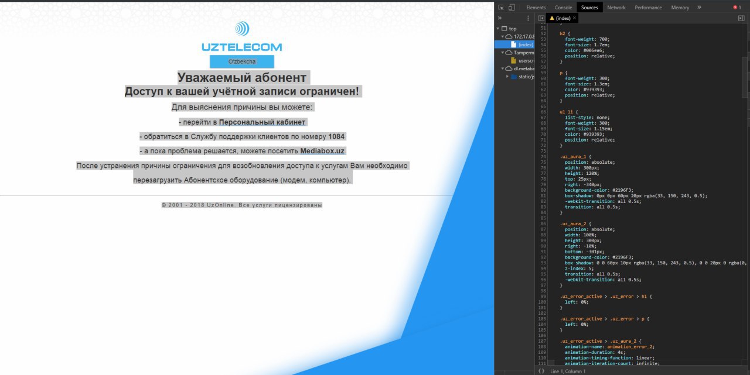Image resolution: width=750 pixels, height=375 pixels.
Task: Visit the Mediabox.uz link
Action: [322, 151]
